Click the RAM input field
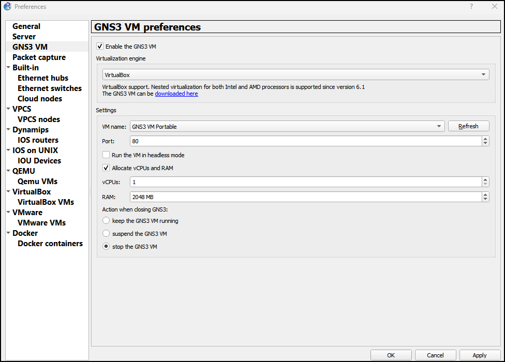Viewport: 505px width, 362px height. point(306,197)
